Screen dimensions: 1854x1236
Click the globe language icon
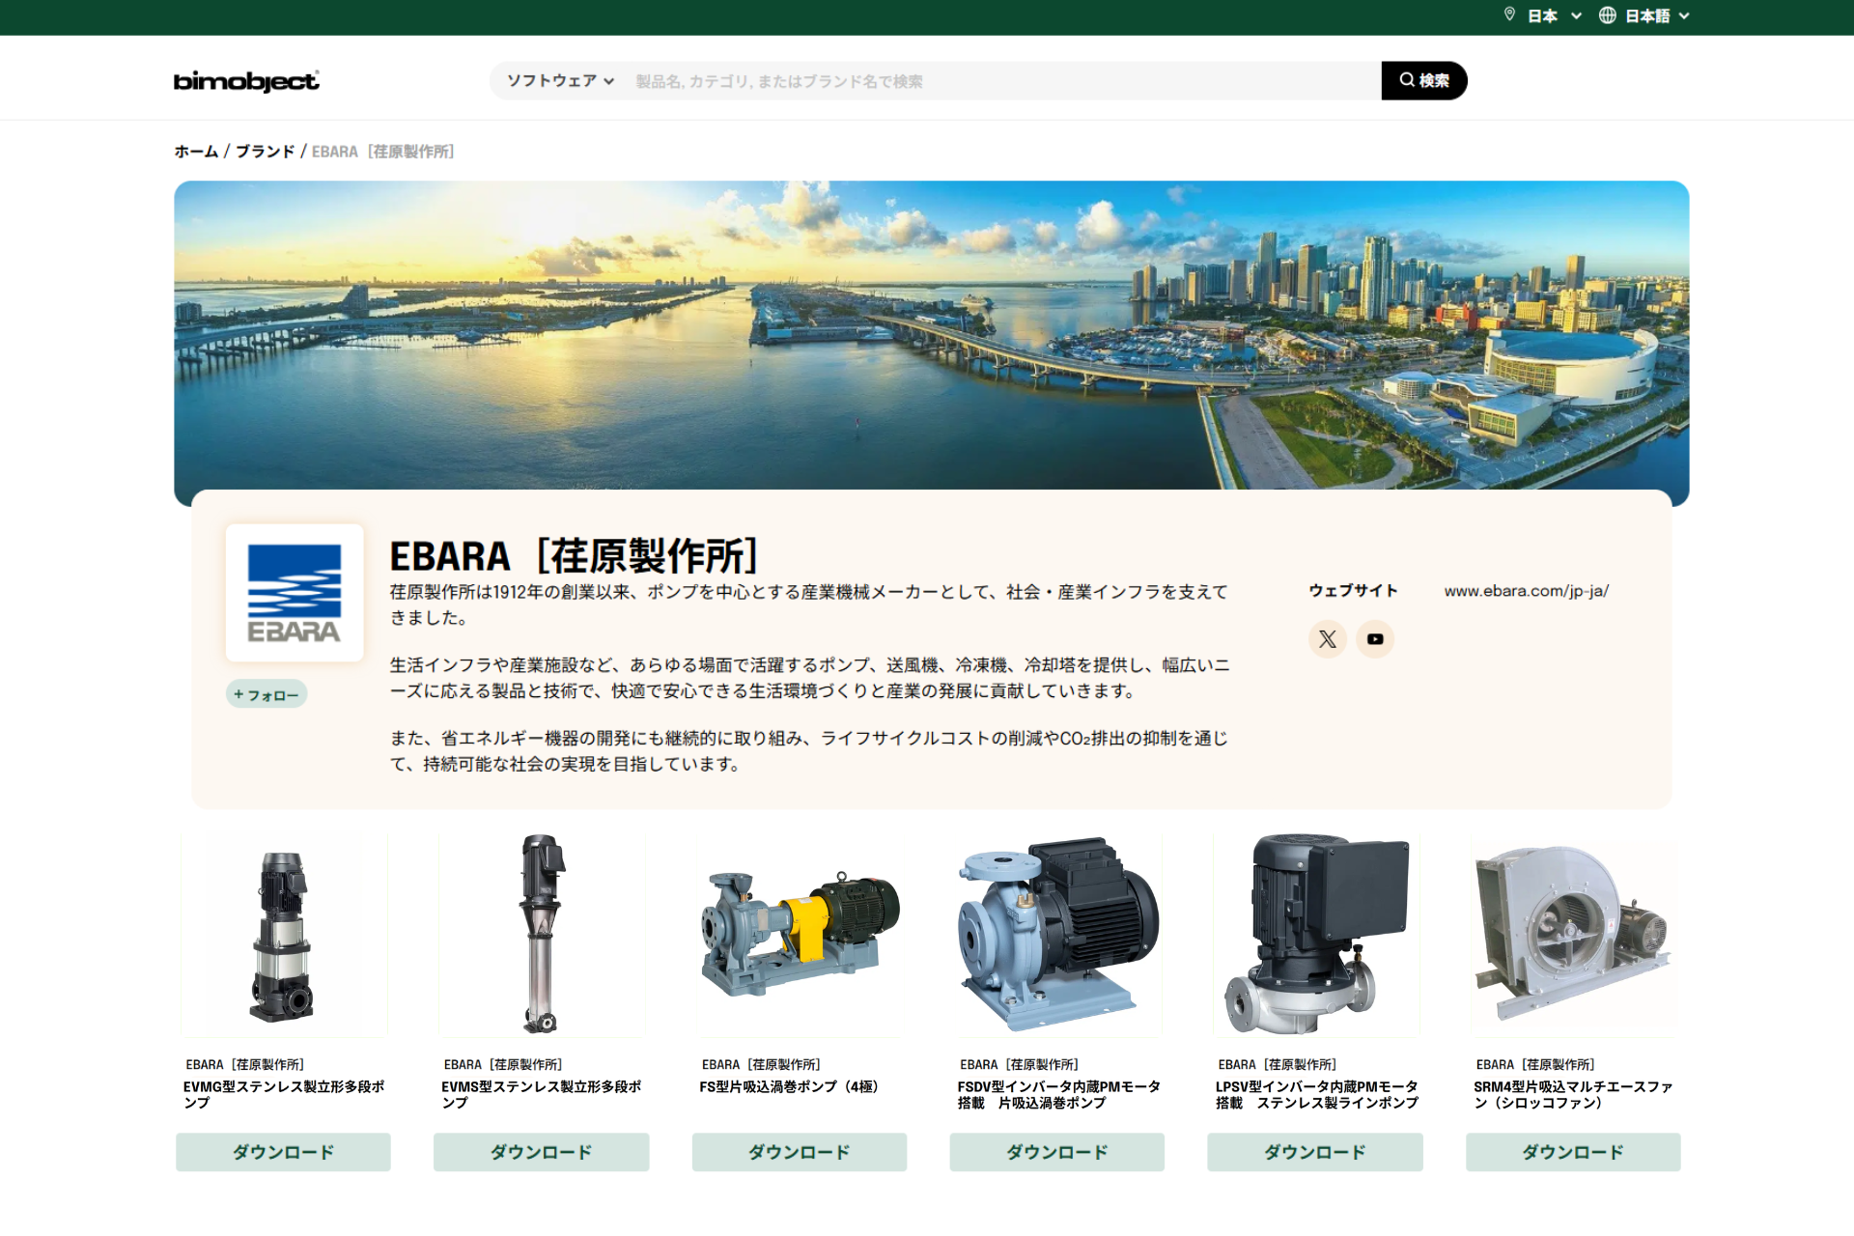[x=1605, y=14]
